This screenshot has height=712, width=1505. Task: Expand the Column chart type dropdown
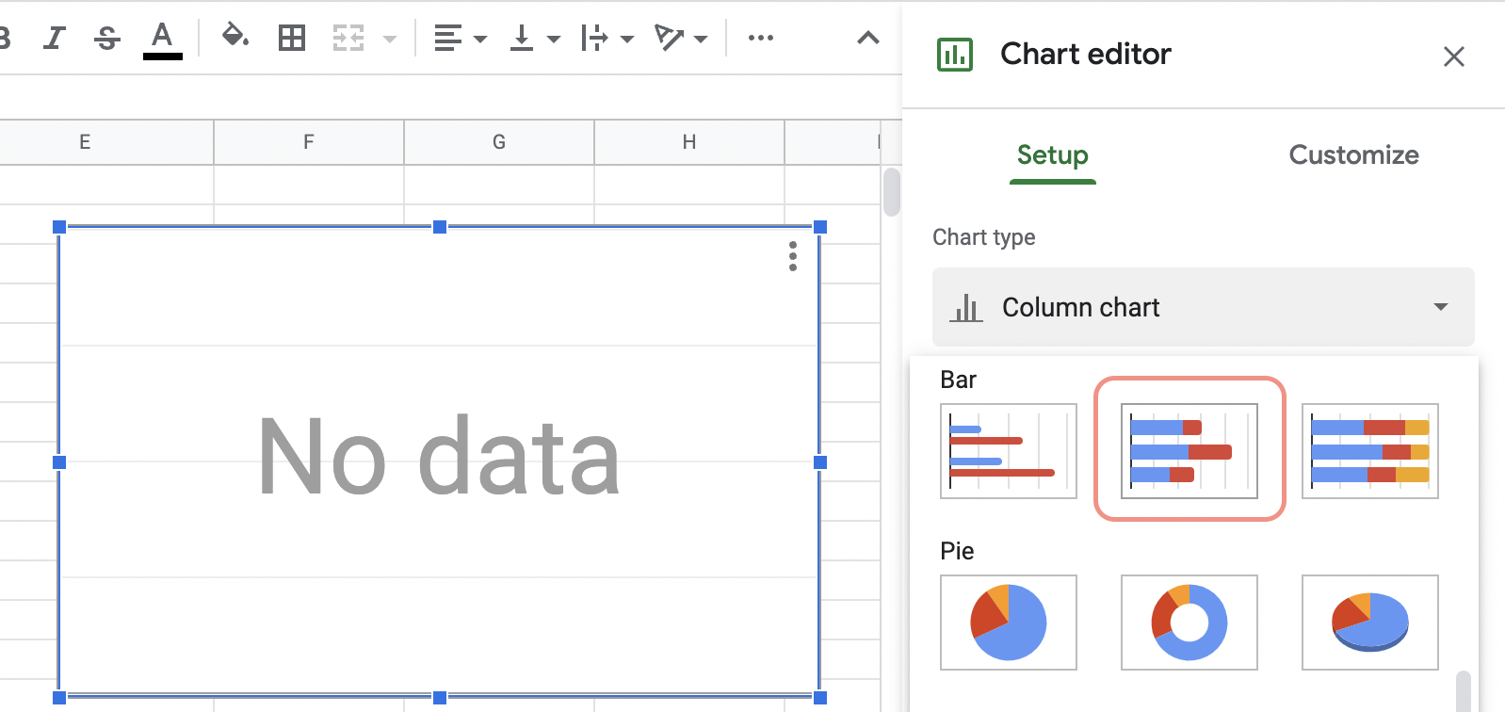pos(1203,307)
